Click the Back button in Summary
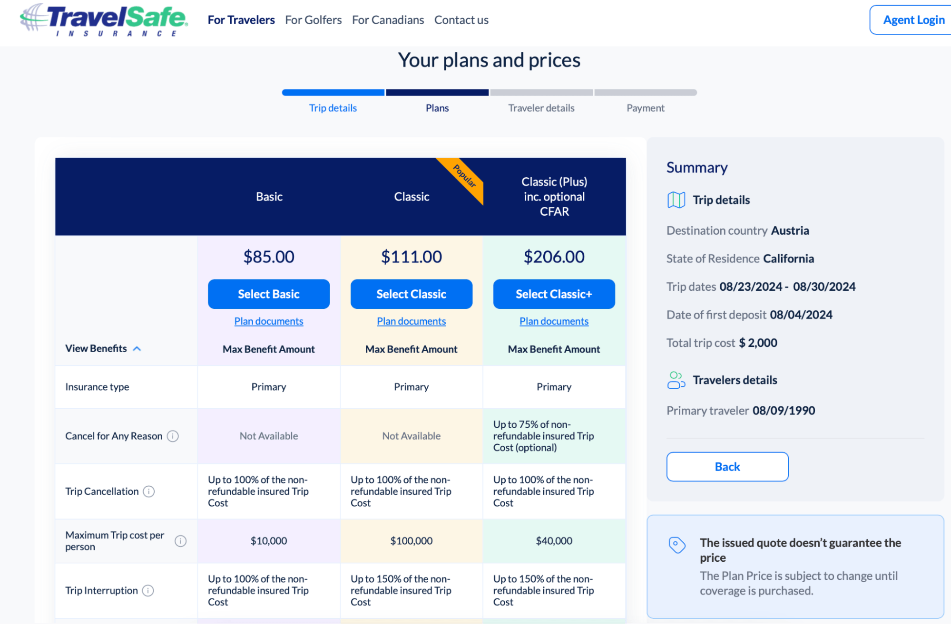 [x=727, y=467]
